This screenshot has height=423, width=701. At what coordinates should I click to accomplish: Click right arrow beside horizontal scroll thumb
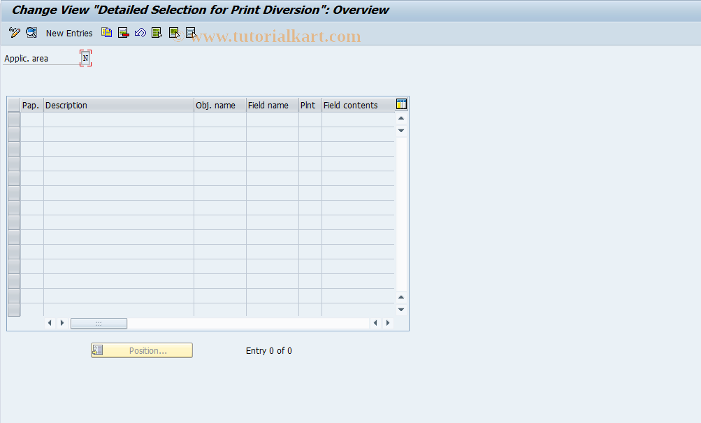(62, 323)
